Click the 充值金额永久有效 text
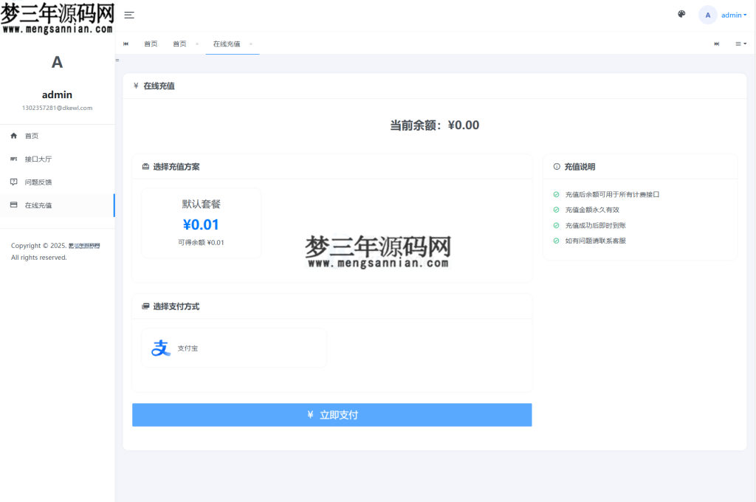756x502 pixels. (592, 210)
